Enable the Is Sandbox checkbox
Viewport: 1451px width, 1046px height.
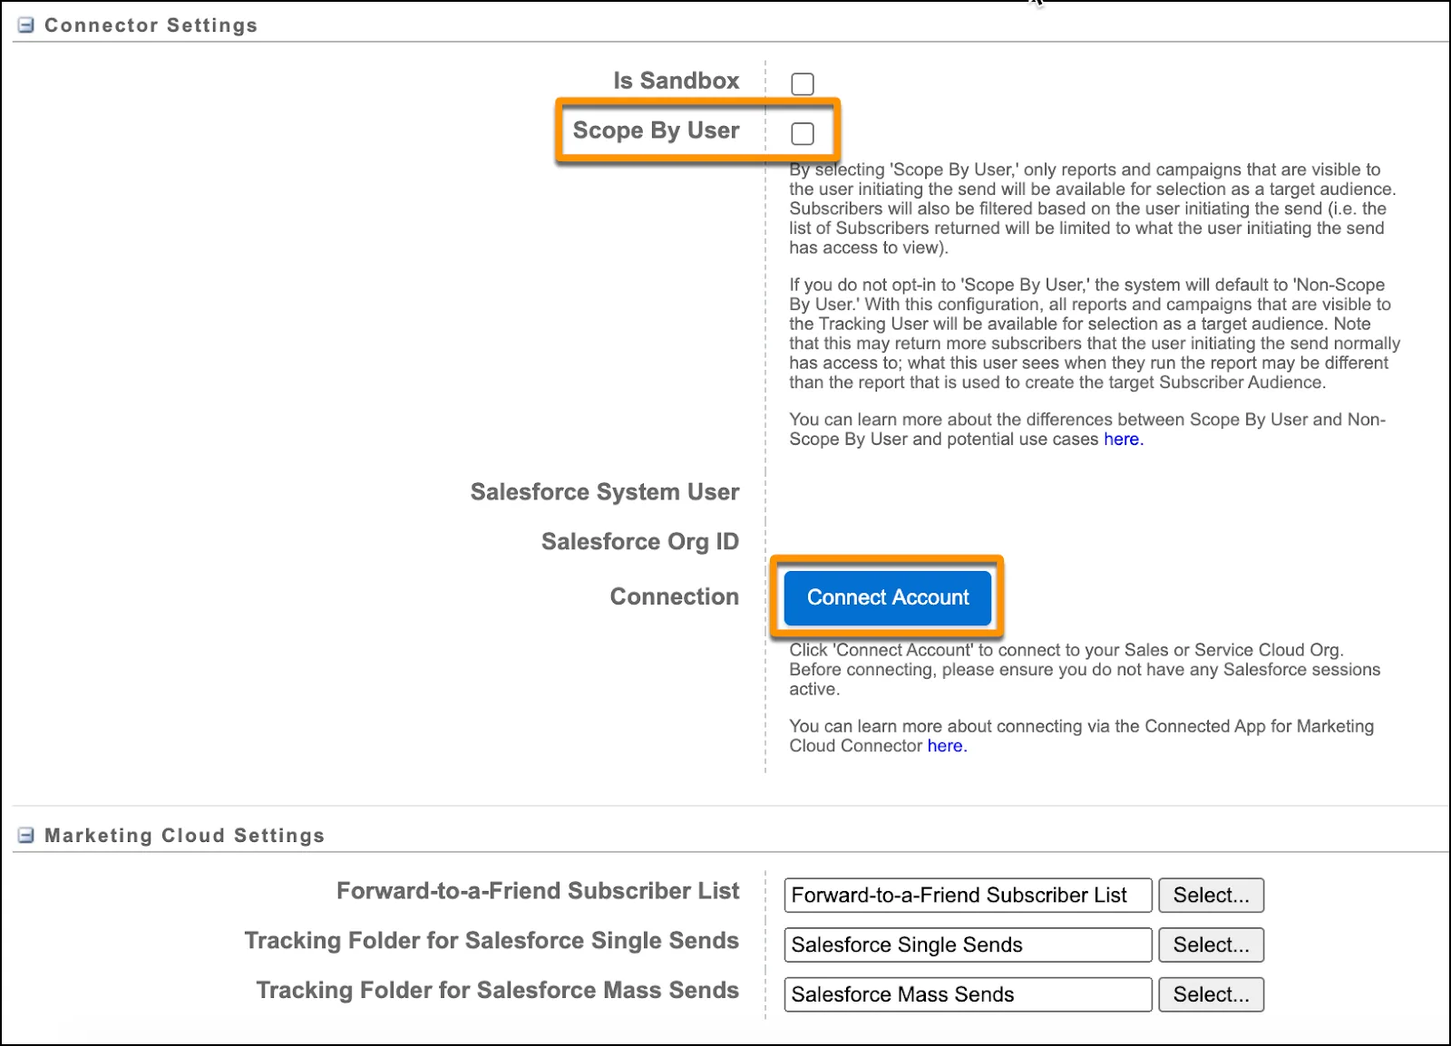coord(803,83)
